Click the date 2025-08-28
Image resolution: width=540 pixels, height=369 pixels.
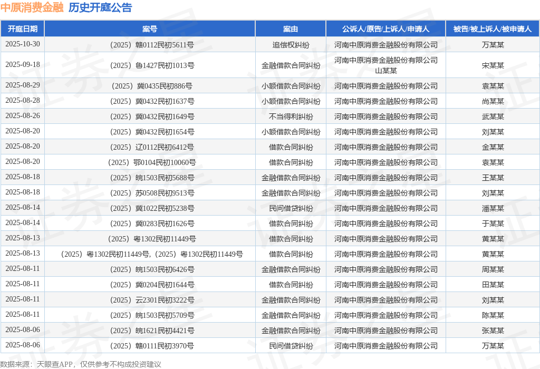(22, 101)
